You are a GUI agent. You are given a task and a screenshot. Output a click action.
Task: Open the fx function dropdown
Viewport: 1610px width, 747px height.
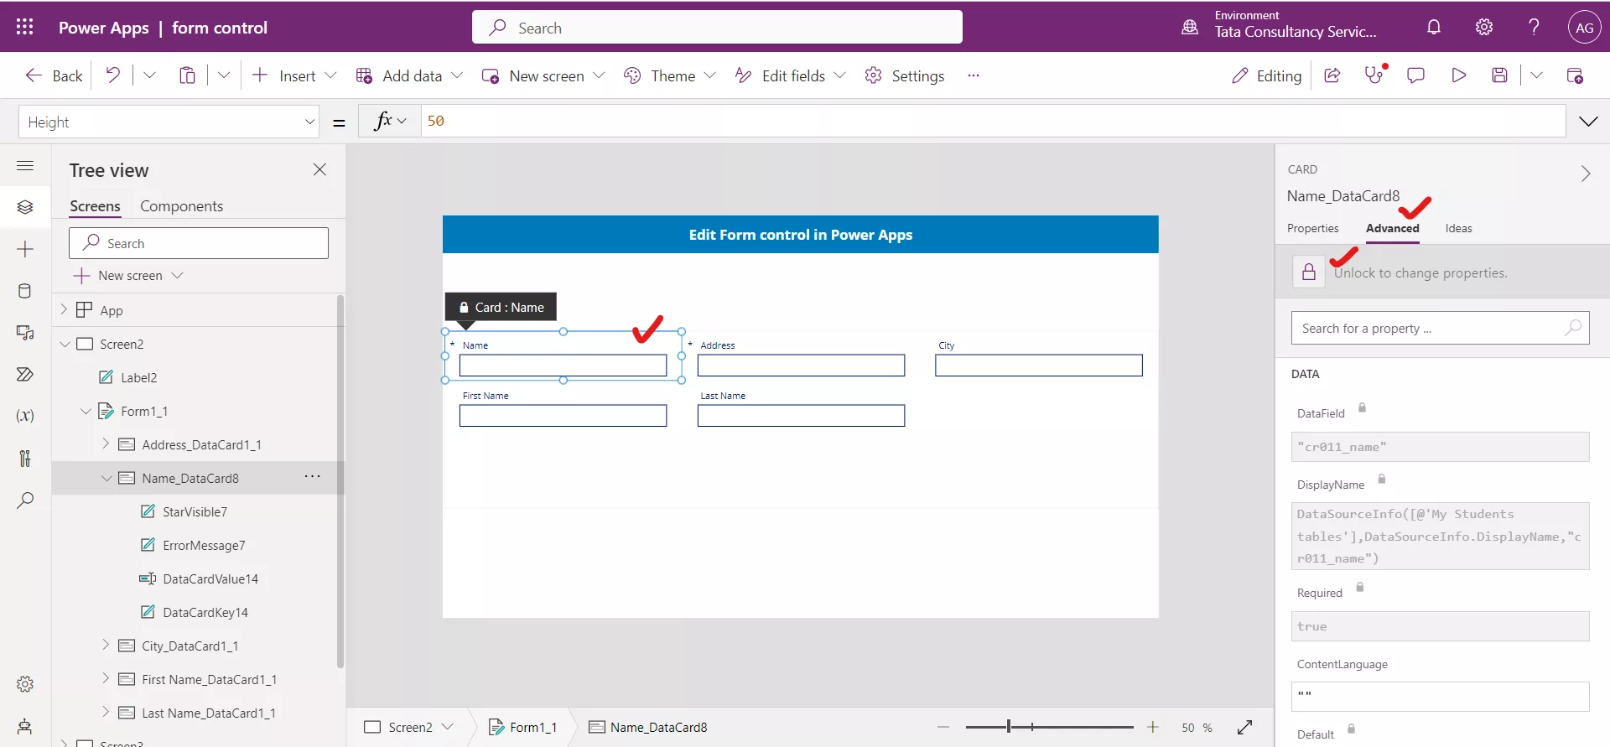390,122
